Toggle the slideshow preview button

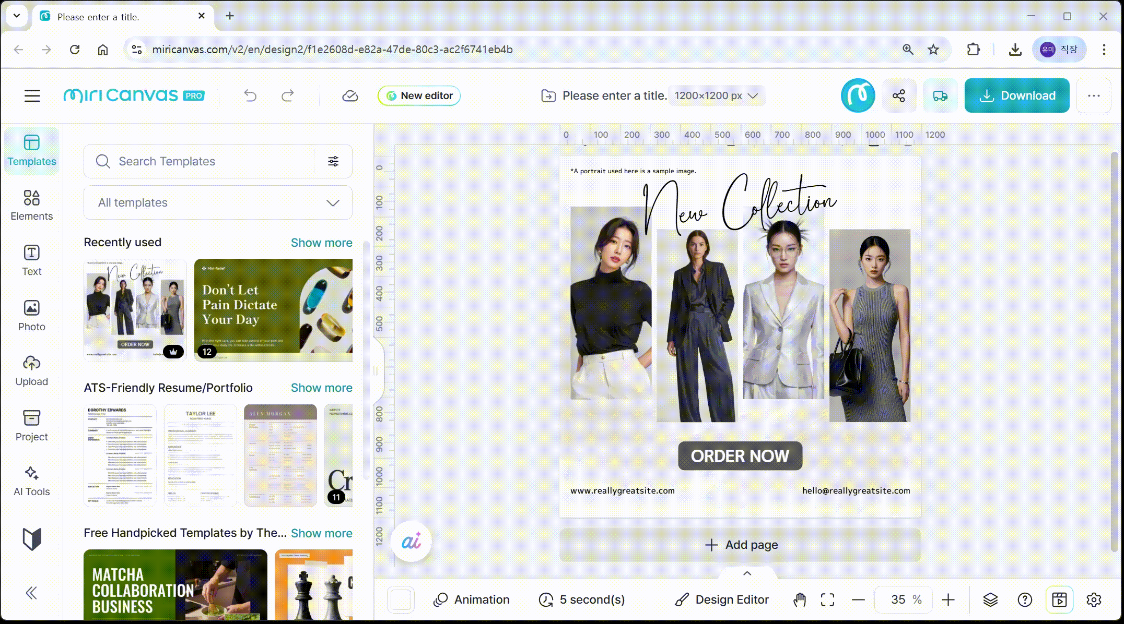point(1059,599)
